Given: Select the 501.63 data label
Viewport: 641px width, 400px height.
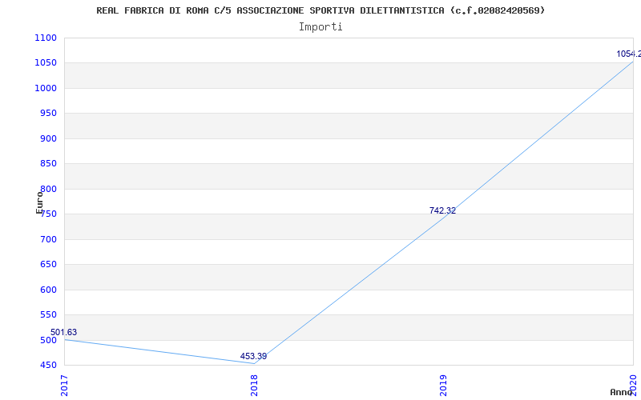Looking at the screenshot, I should point(64,332).
